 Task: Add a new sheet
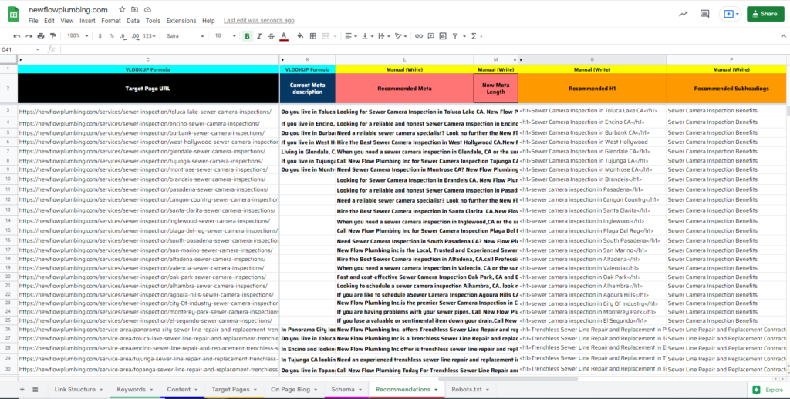tap(22, 390)
